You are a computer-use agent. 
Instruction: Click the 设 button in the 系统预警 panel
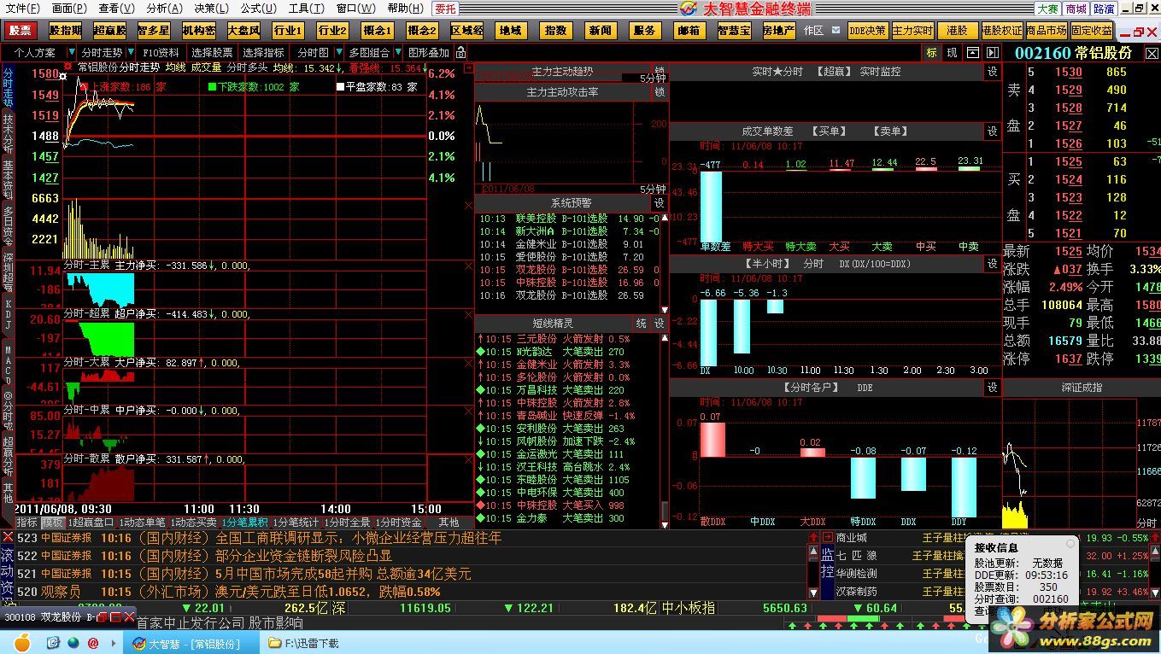(x=659, y=204)
